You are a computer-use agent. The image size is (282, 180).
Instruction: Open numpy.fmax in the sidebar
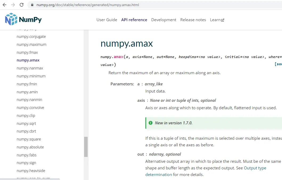(27, 52)
